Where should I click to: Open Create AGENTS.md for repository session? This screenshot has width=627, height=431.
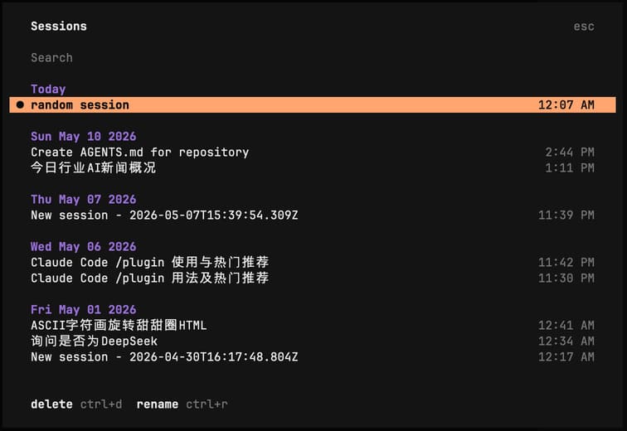[313, 153]
